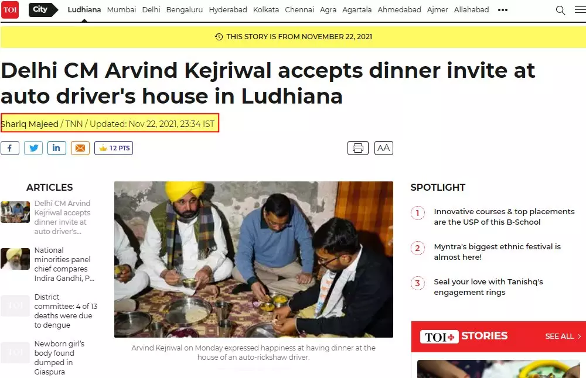Email this article via envelope icon
The height and width of the screenshot is (378, 586).
pos(80,148)
